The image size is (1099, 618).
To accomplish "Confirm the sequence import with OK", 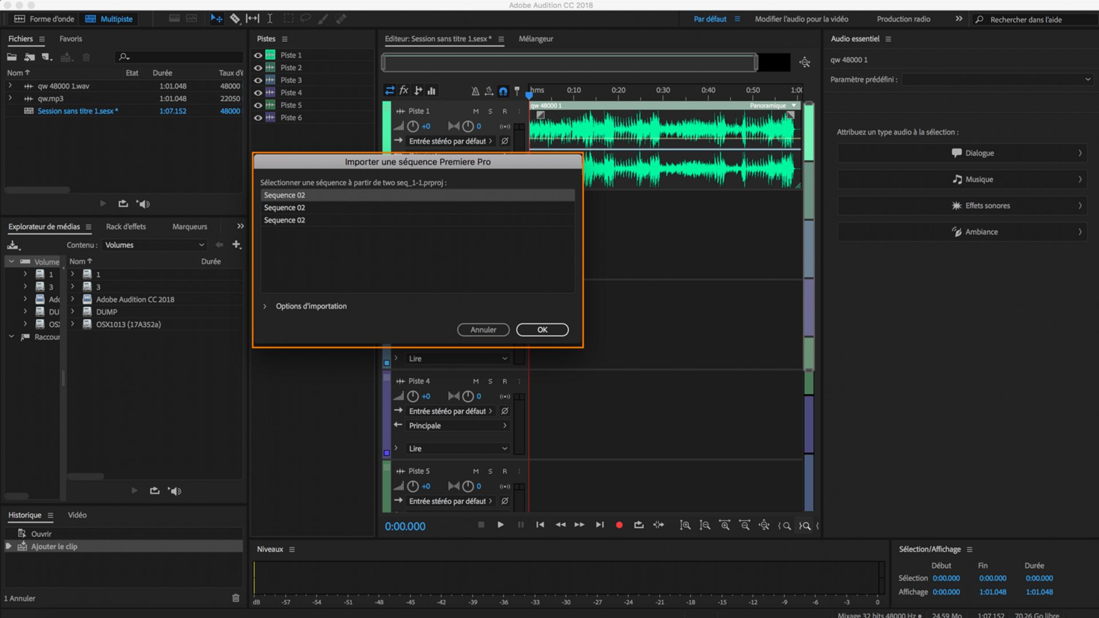I will [x=541, y=330].
